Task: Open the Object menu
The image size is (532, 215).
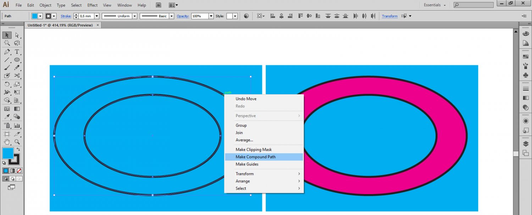Action: (x=45, y=5)
